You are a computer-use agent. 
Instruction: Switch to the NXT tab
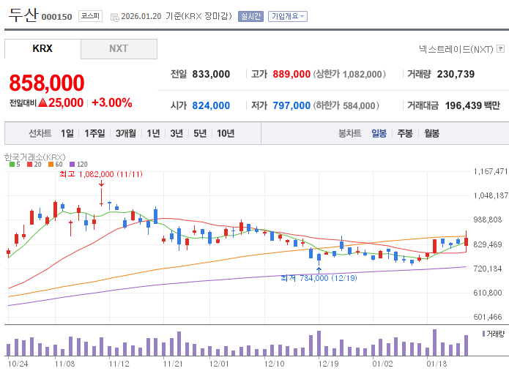tap(119, 48)
